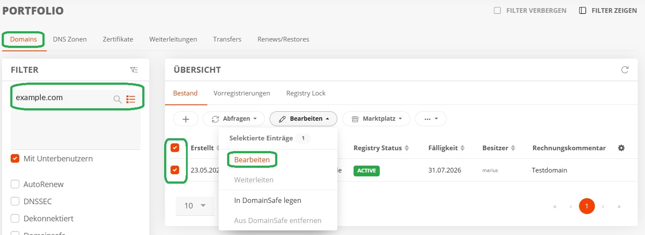The height and width of the screenshot is (235, 645).
Task: Open the page size selector showing 10
Action: [x=195, y=206]
